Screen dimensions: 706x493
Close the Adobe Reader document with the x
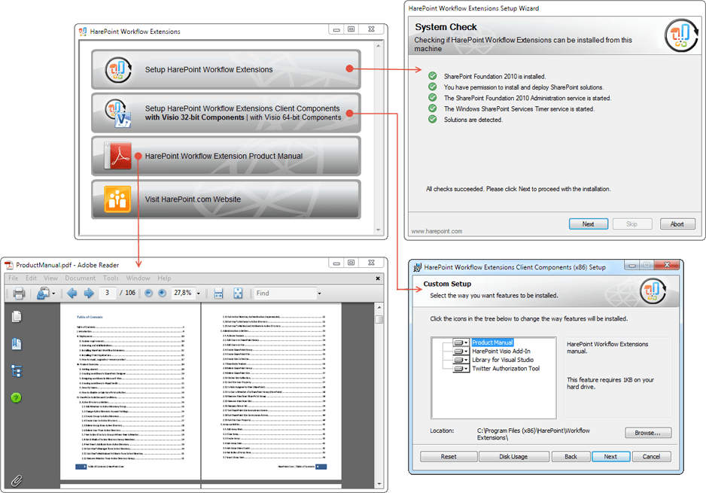(378, 278)
